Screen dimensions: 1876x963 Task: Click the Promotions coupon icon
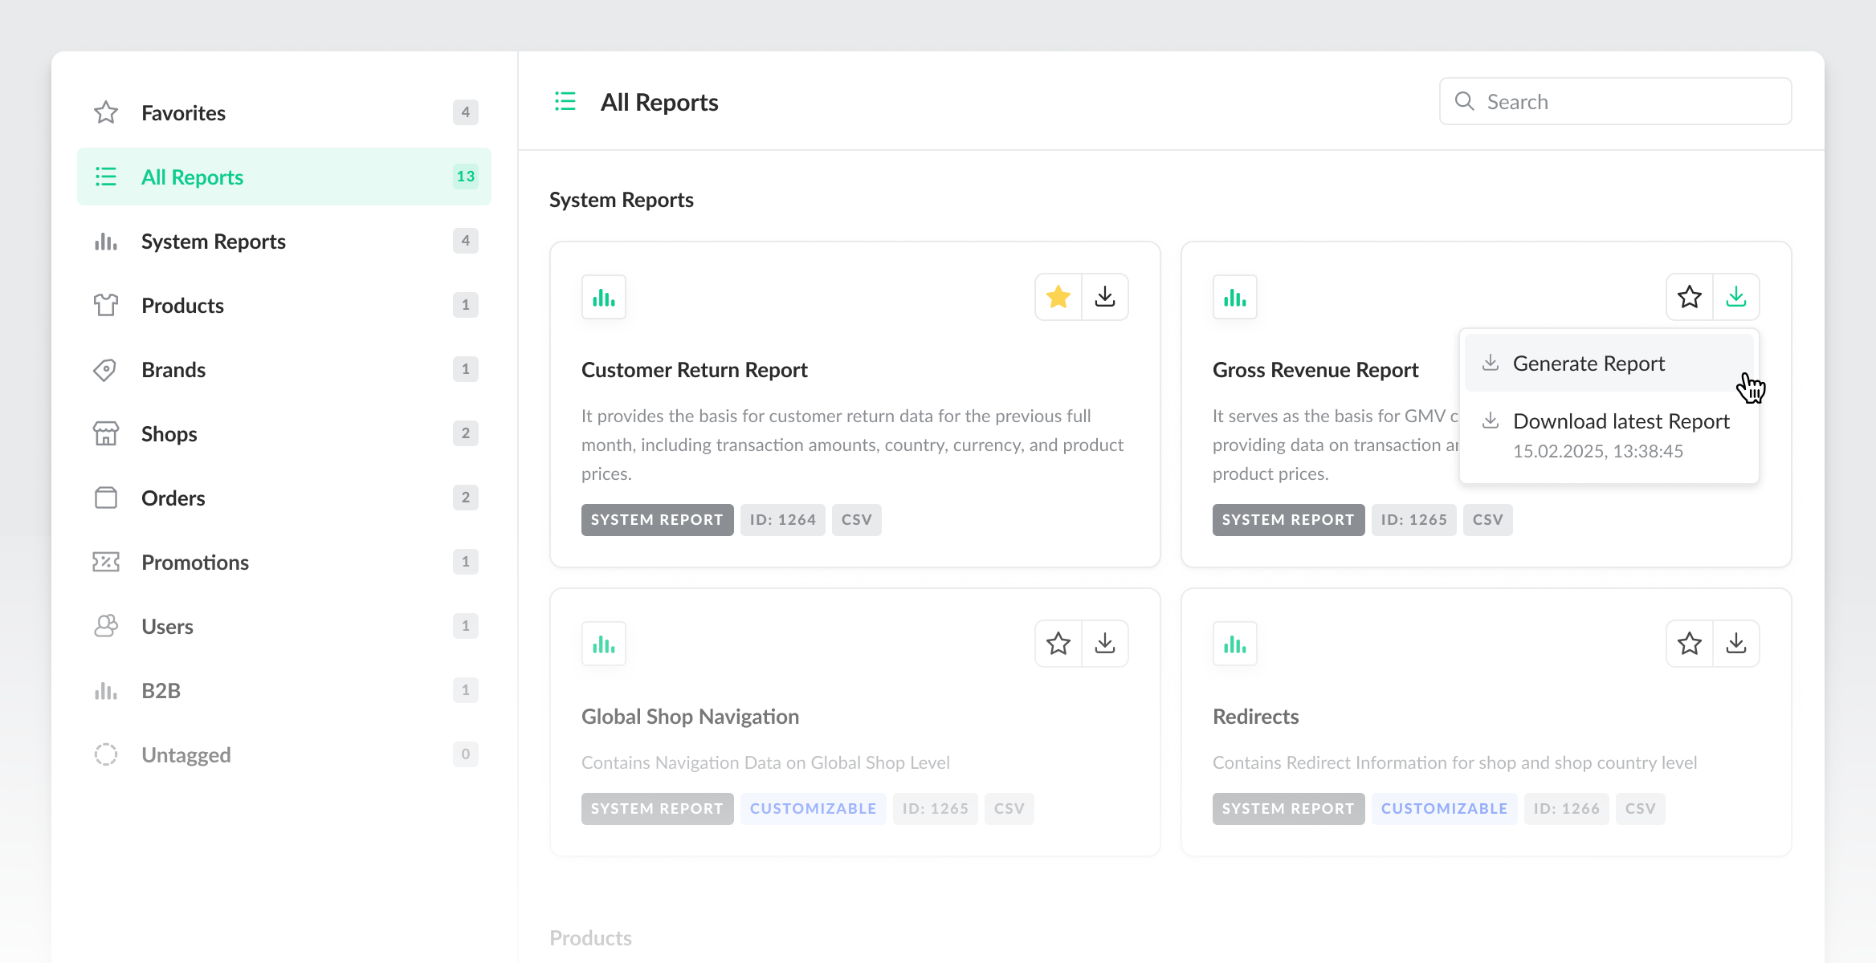click(x=106, y=562)
